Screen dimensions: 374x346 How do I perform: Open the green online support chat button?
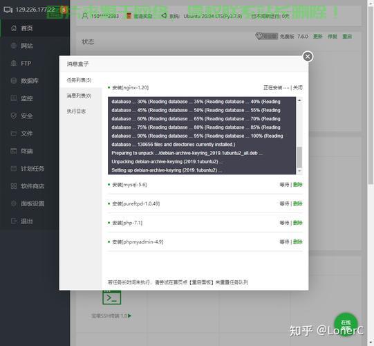(346, 325)
